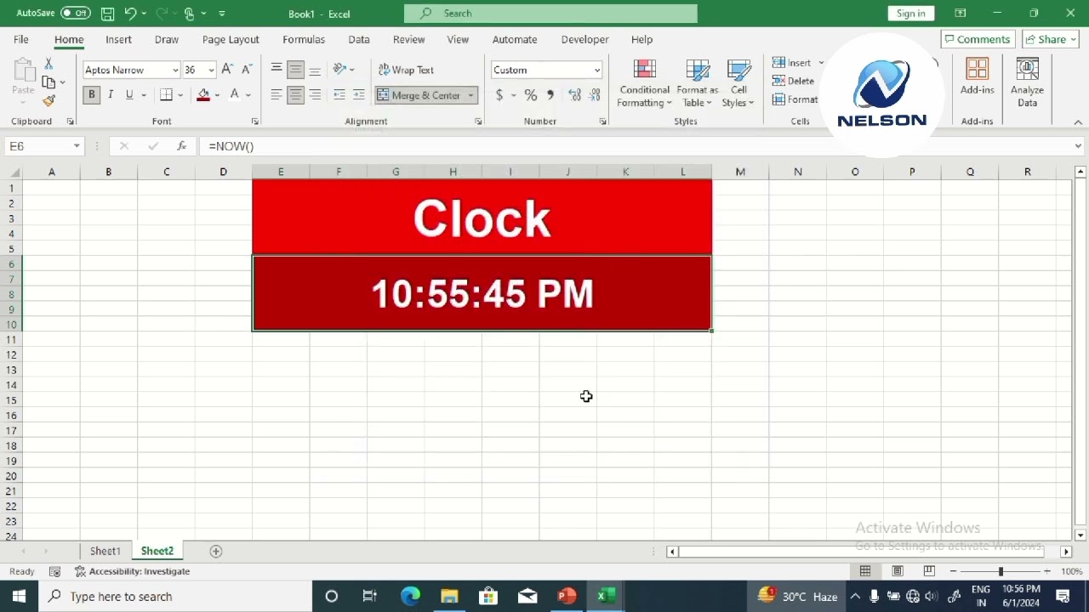Apply the fill color bucket
Image resolution: width=1089 pixels, height=612 pixels.
203,95
